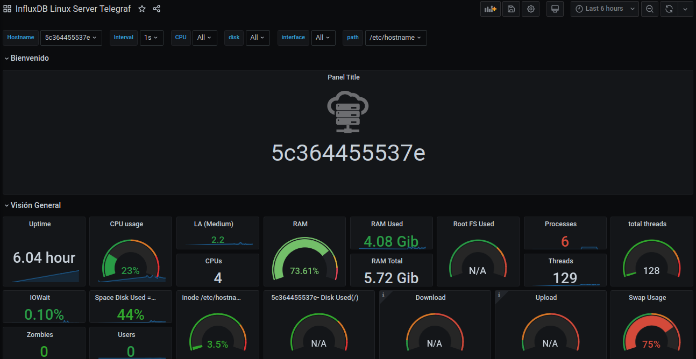Open the LA (Medium) panel title
The height and width of the screenshot is (359, 696).
point(214,224)
